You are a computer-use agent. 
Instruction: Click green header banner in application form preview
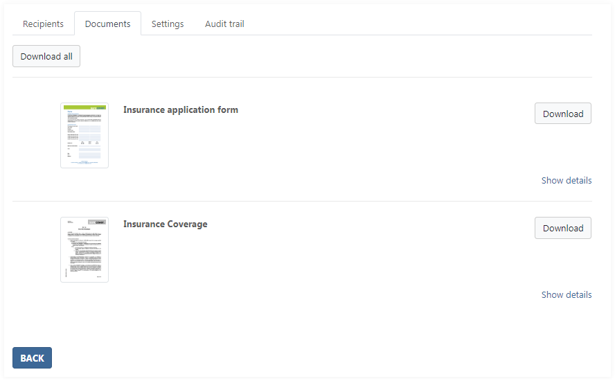click(x=84, y=107)
